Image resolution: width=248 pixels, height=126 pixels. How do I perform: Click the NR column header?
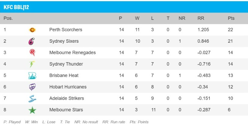pos(182,18)
